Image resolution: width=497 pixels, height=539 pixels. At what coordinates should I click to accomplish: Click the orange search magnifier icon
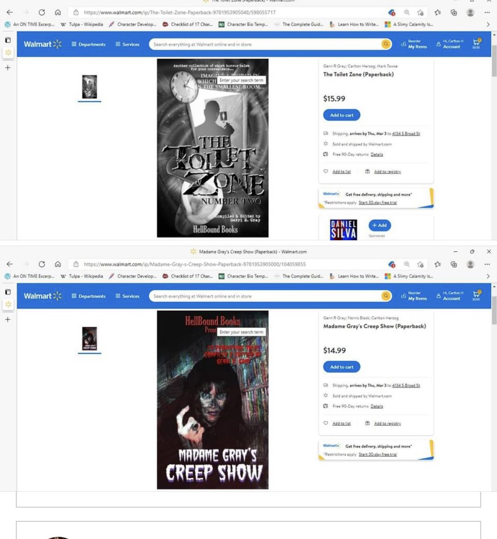click(385, 44)
